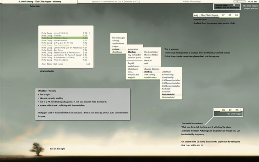
Task: Click nx in the media box preview
Action: (x=237, y=110)
